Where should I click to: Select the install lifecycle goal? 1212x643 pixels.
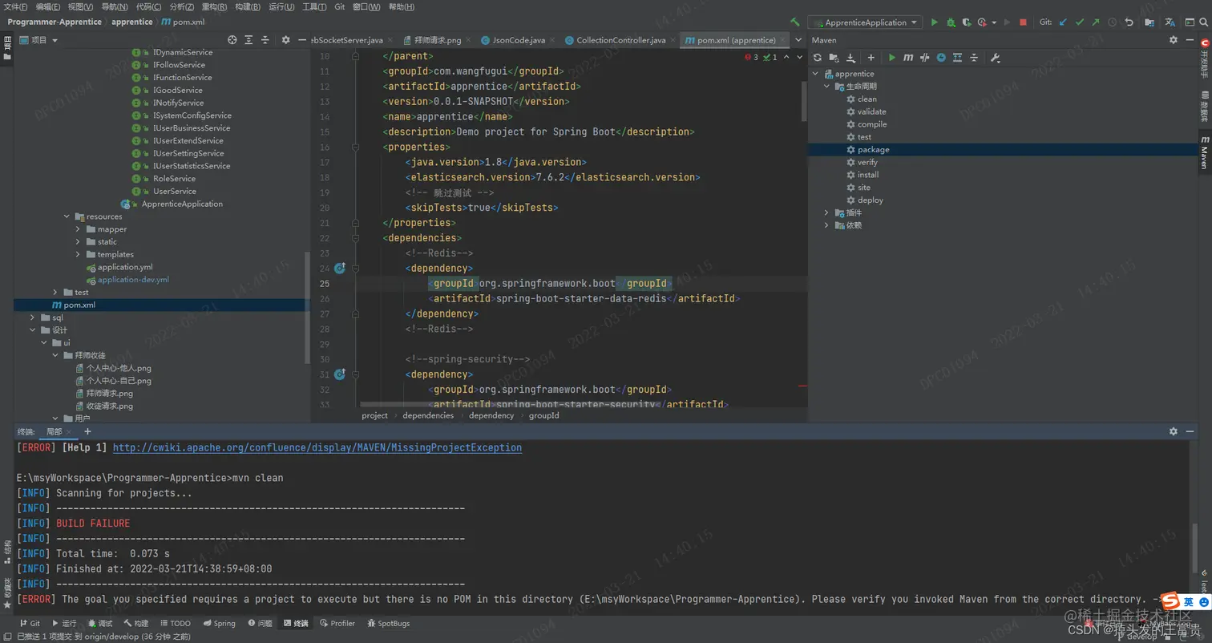(868, 175)
